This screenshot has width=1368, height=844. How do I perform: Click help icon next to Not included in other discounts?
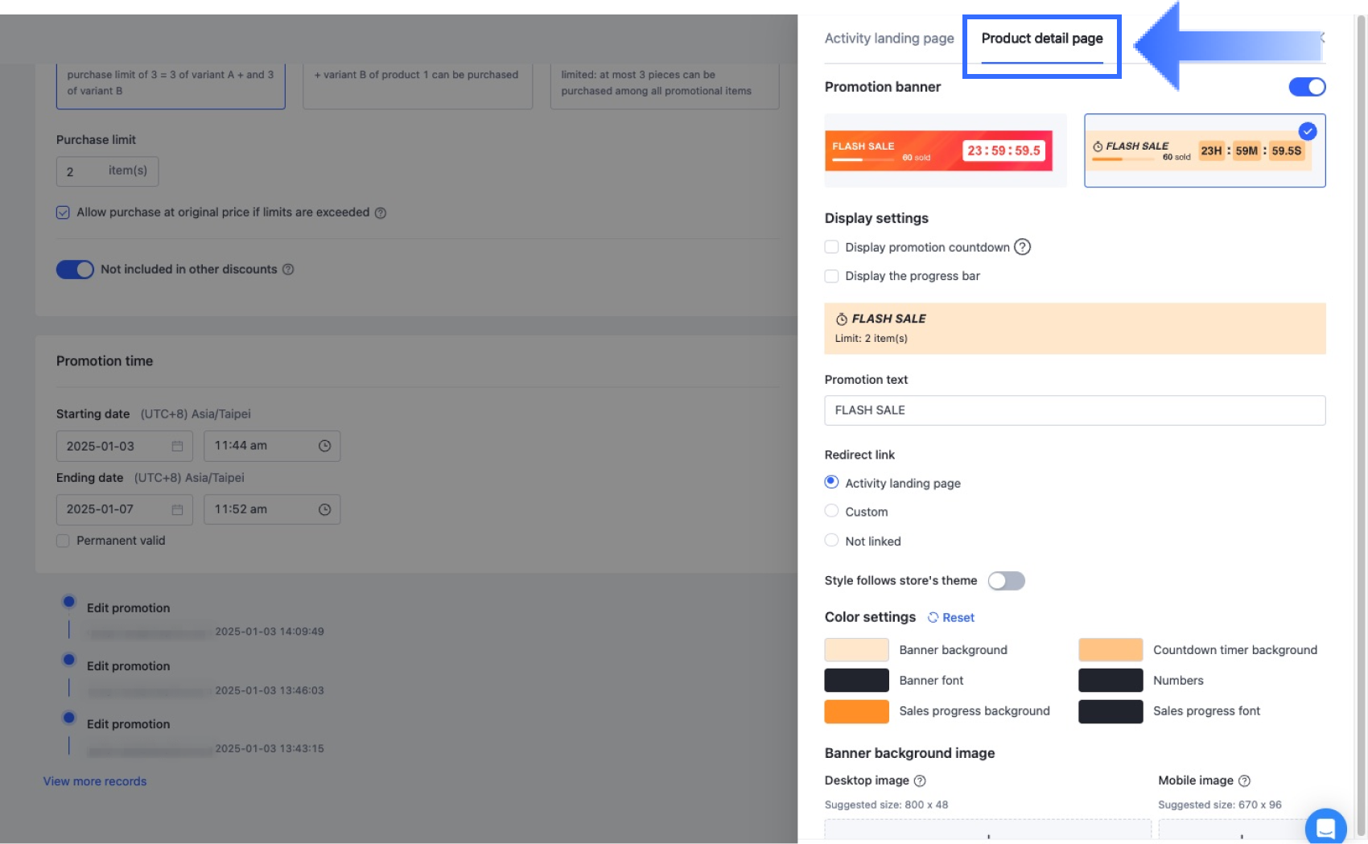click(288, 270)
